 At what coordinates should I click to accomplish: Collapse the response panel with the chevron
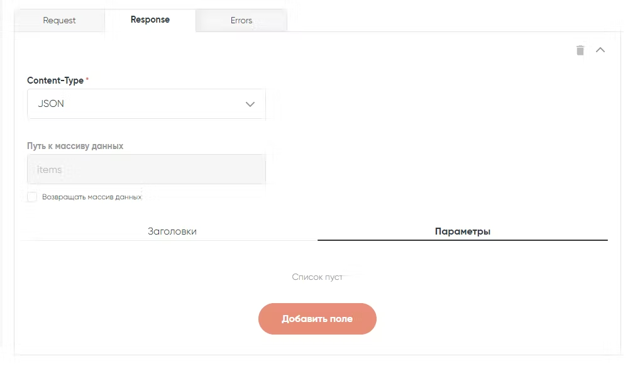[600, 50]
